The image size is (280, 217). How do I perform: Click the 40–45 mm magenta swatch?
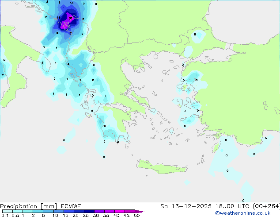click(x=120, y=211)
